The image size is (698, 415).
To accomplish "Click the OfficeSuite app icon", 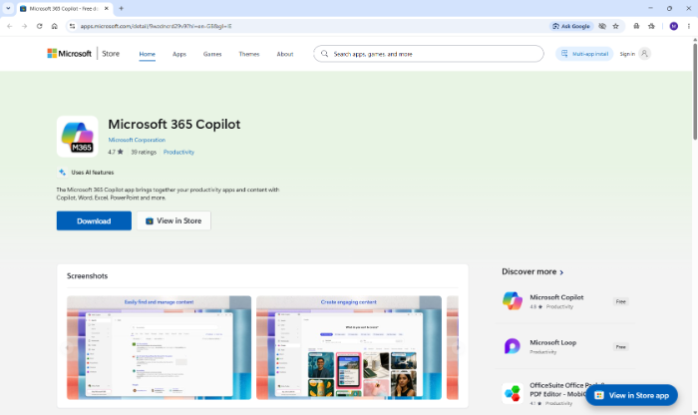I will pos(513,393).
